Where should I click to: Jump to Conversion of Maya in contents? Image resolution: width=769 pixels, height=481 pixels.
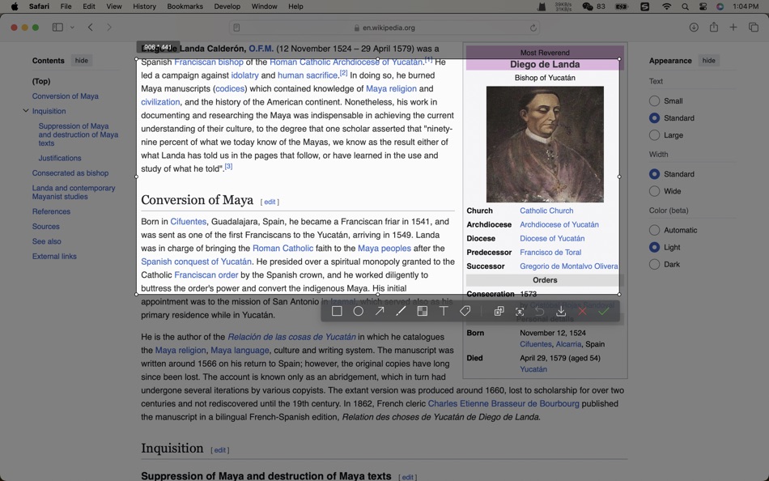pos(66,96)
